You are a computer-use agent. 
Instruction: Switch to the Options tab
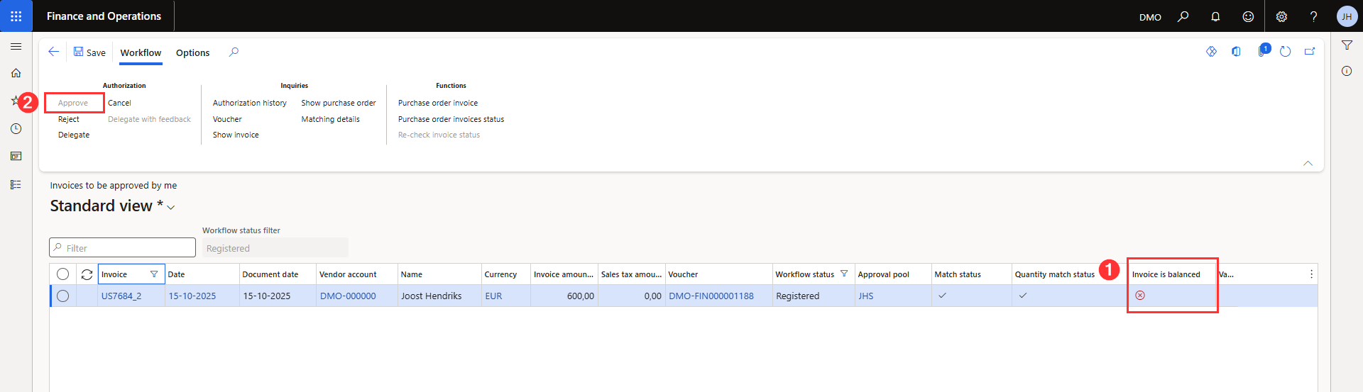(192, 52)
